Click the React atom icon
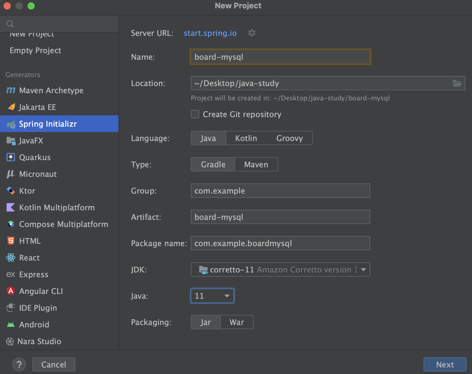The height and width of the screenshot is (374, 472). pyautogui.click(x=11, y=257)
